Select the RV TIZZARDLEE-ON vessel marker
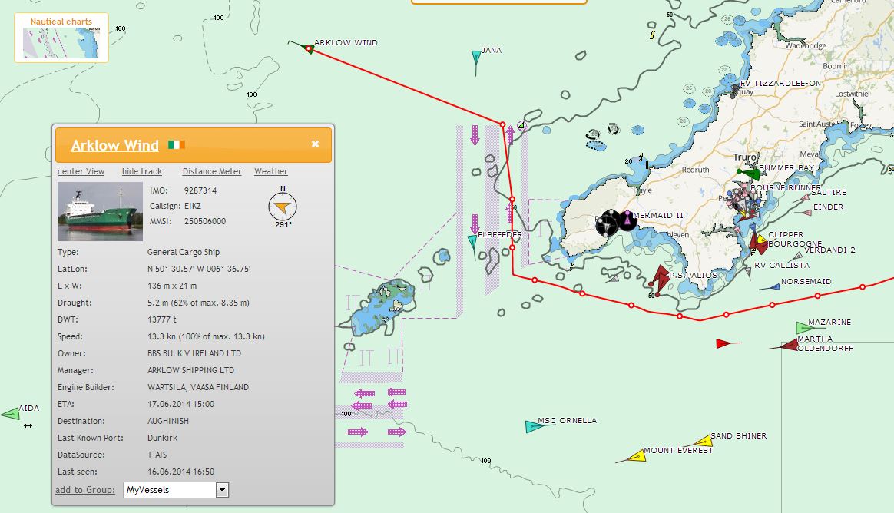This screenshot has width=894, height=513. pos(734,91)
